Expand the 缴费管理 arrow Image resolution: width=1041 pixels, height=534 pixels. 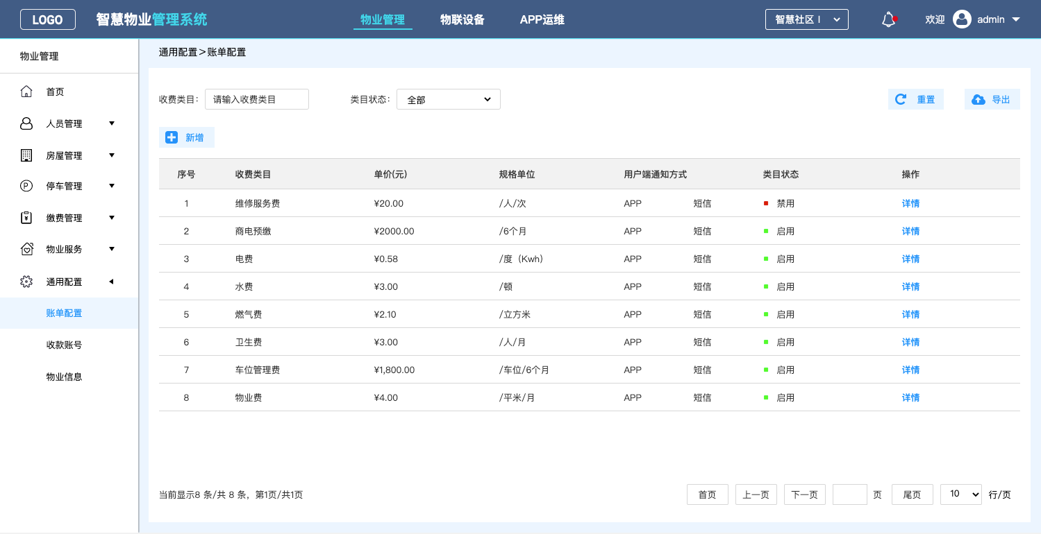coord(112,218)
